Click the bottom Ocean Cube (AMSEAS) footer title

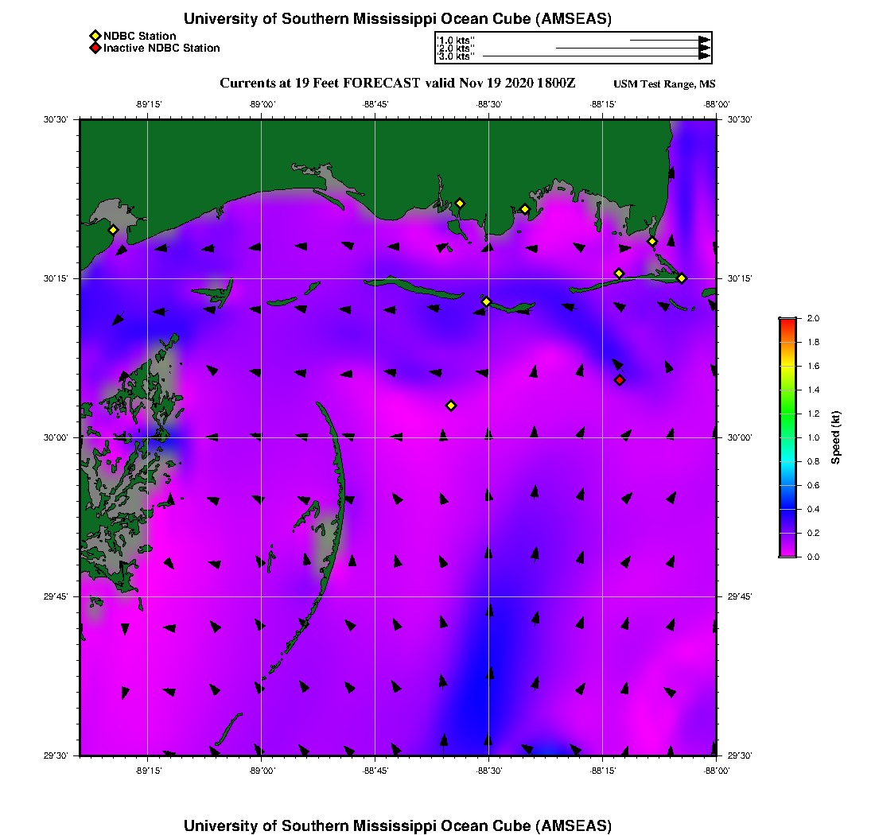point(397,825)
